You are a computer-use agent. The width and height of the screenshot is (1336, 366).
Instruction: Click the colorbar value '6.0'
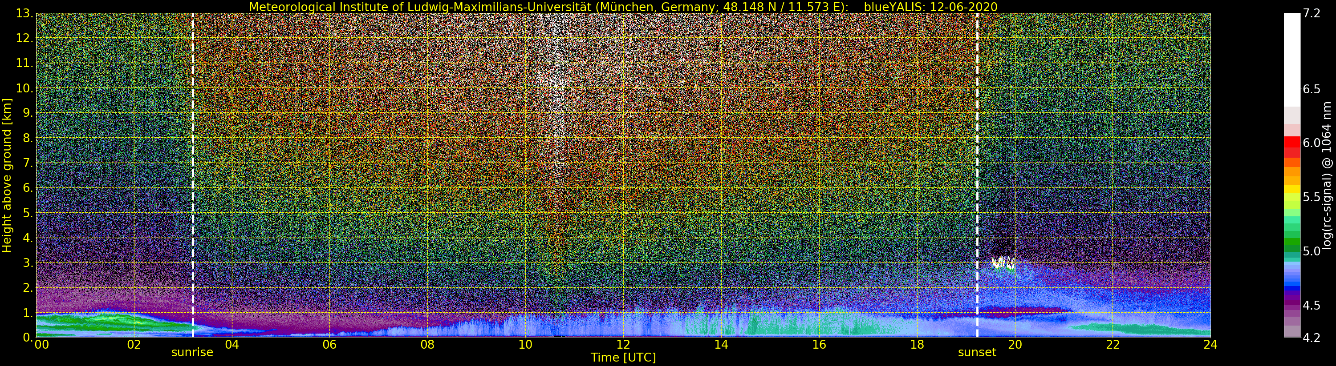coord(1312,143)
